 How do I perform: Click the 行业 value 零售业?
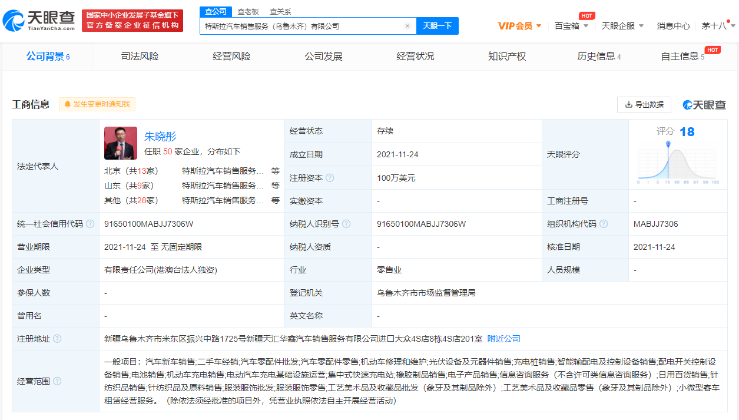[x=389, y=270]
